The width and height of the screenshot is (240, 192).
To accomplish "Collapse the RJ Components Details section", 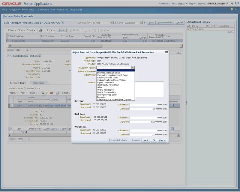I will tap(8, 56).
